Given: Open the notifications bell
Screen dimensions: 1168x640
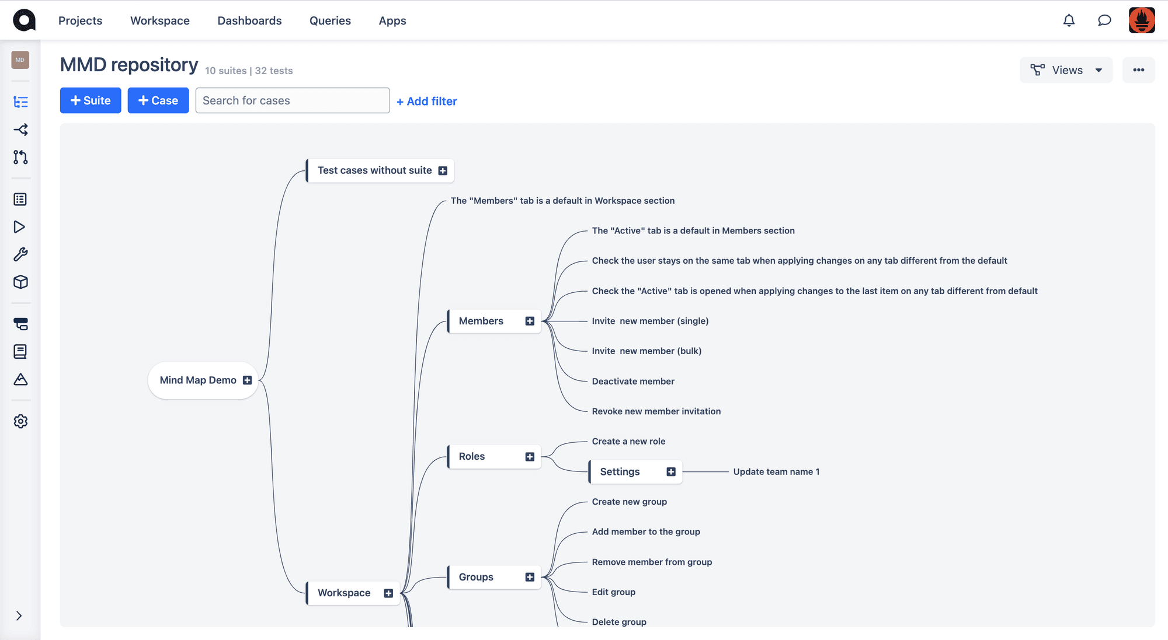Looking at the screenshot, I should (x=1069, y=20).
